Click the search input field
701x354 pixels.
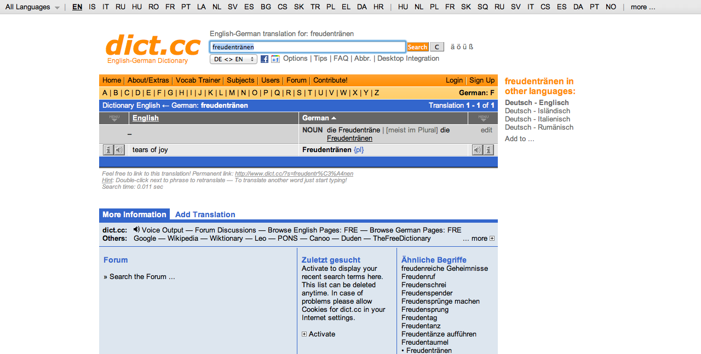tap(308, 47)
